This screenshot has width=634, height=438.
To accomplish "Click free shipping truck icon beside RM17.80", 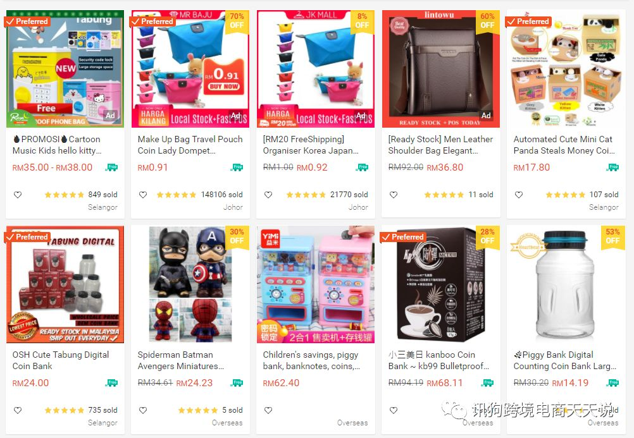I will (612, 167).
